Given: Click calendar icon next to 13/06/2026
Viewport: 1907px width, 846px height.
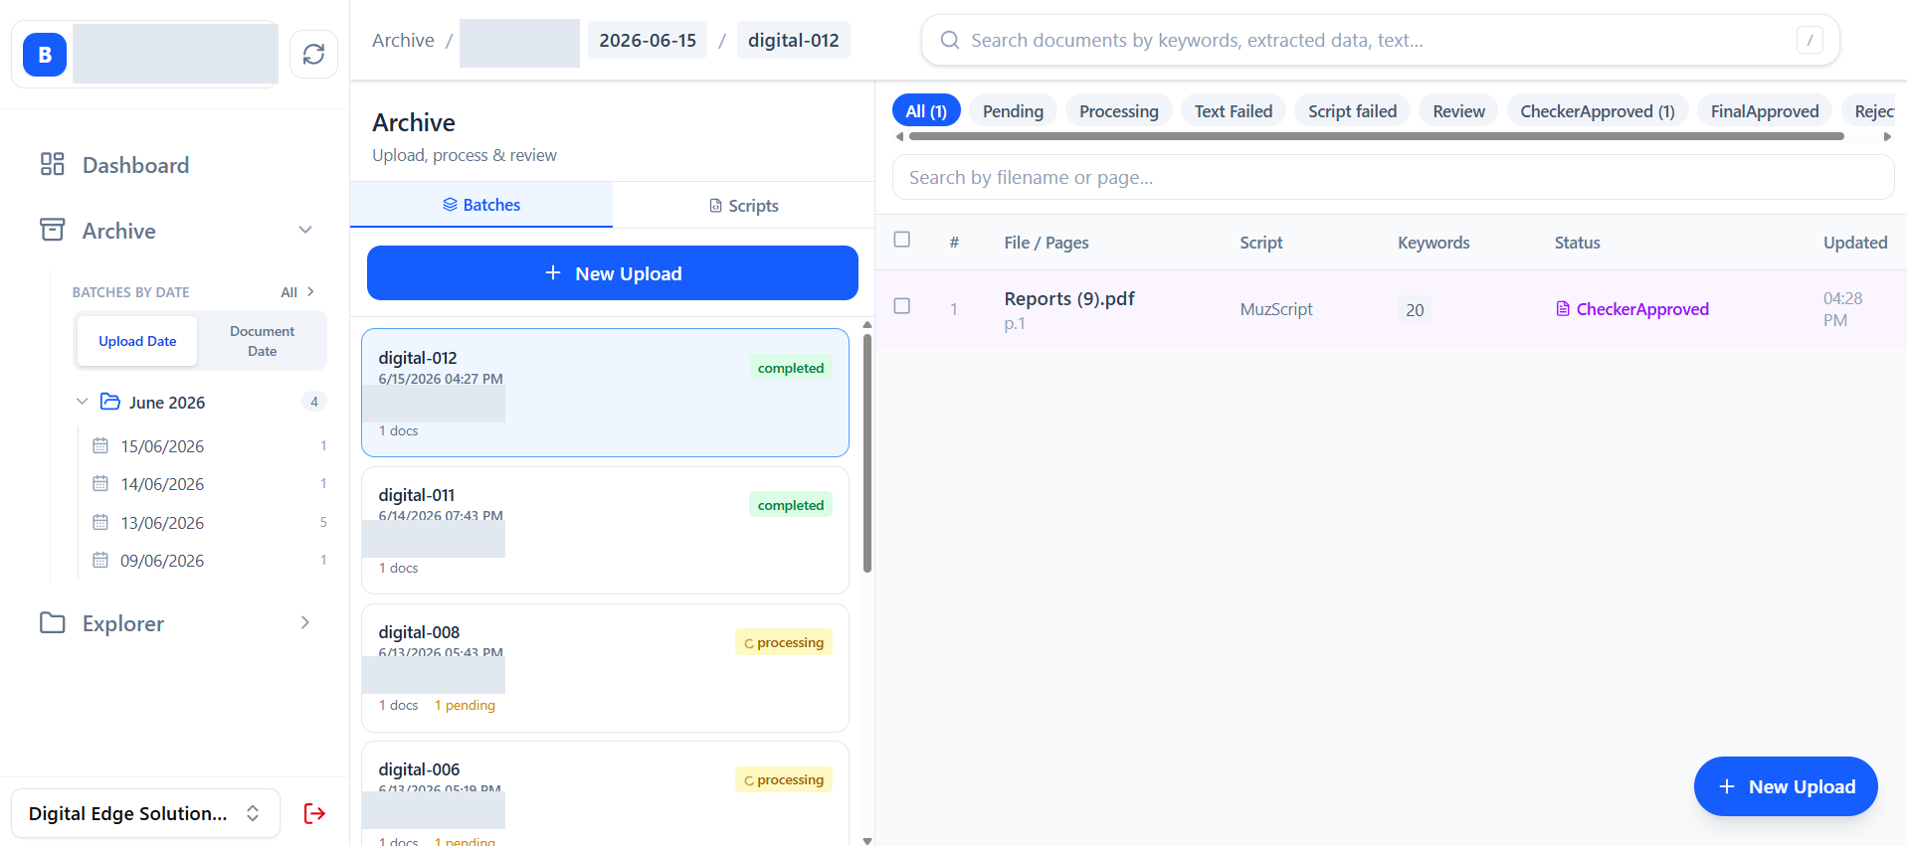Looking at the screenshot, I should (x=100, y=522).
